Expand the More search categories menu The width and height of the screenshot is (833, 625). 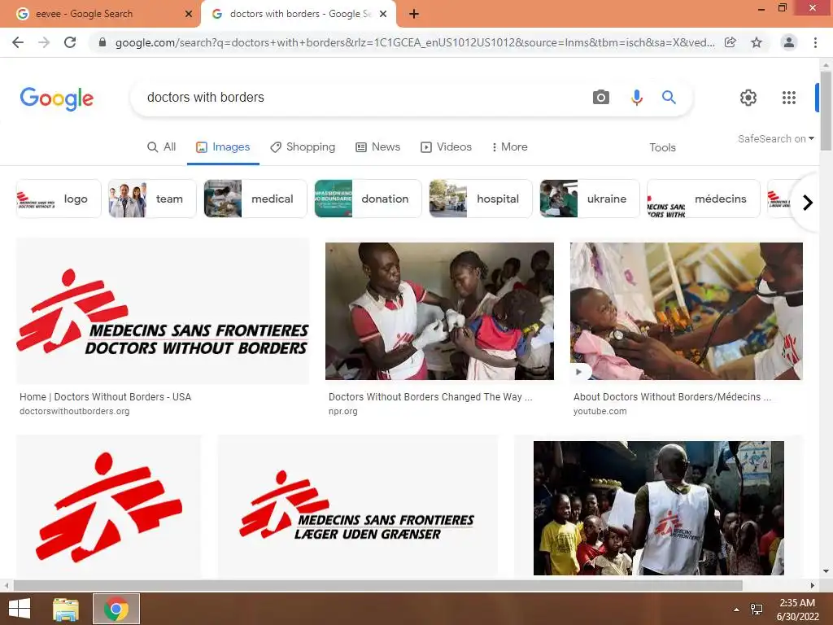[510, 146]
